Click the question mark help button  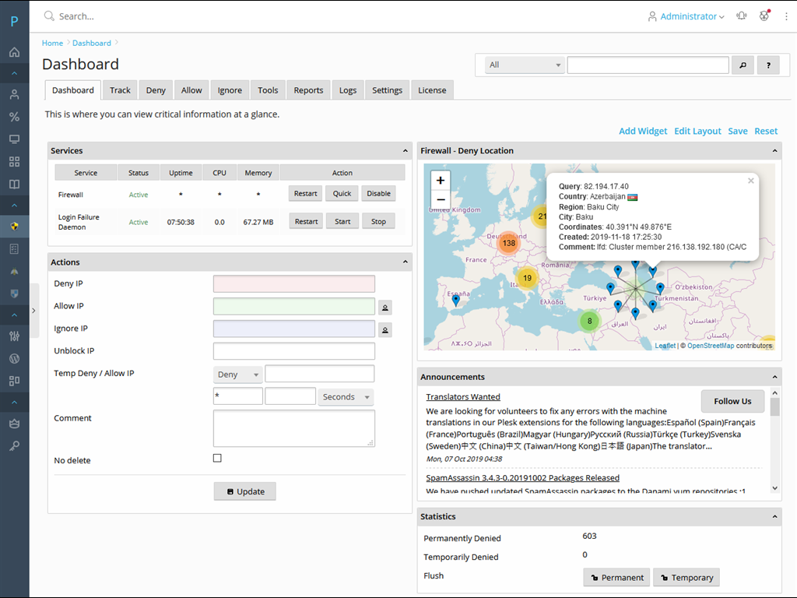point(767,65)
